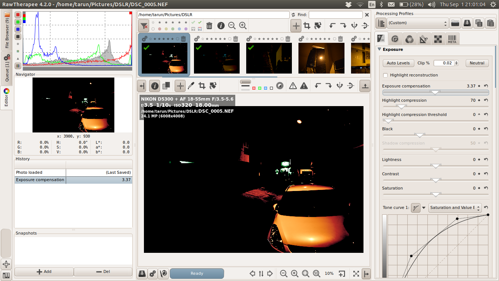Toggle luminance histogram display
The width and height of the screenshot is (499, 281).
pos(18,37)
